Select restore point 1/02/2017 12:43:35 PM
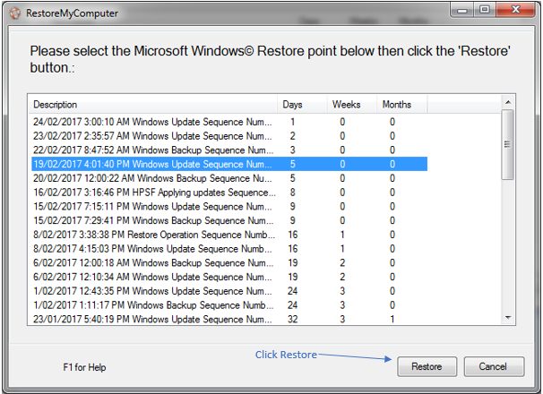Image resolution: width=543 pixels, height=394 pixels. 229,291
